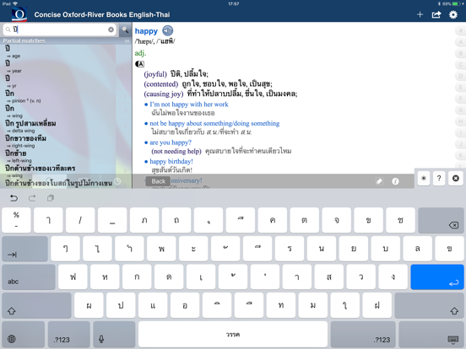Tap the % key on keyboard

click(x=16, y=220)
